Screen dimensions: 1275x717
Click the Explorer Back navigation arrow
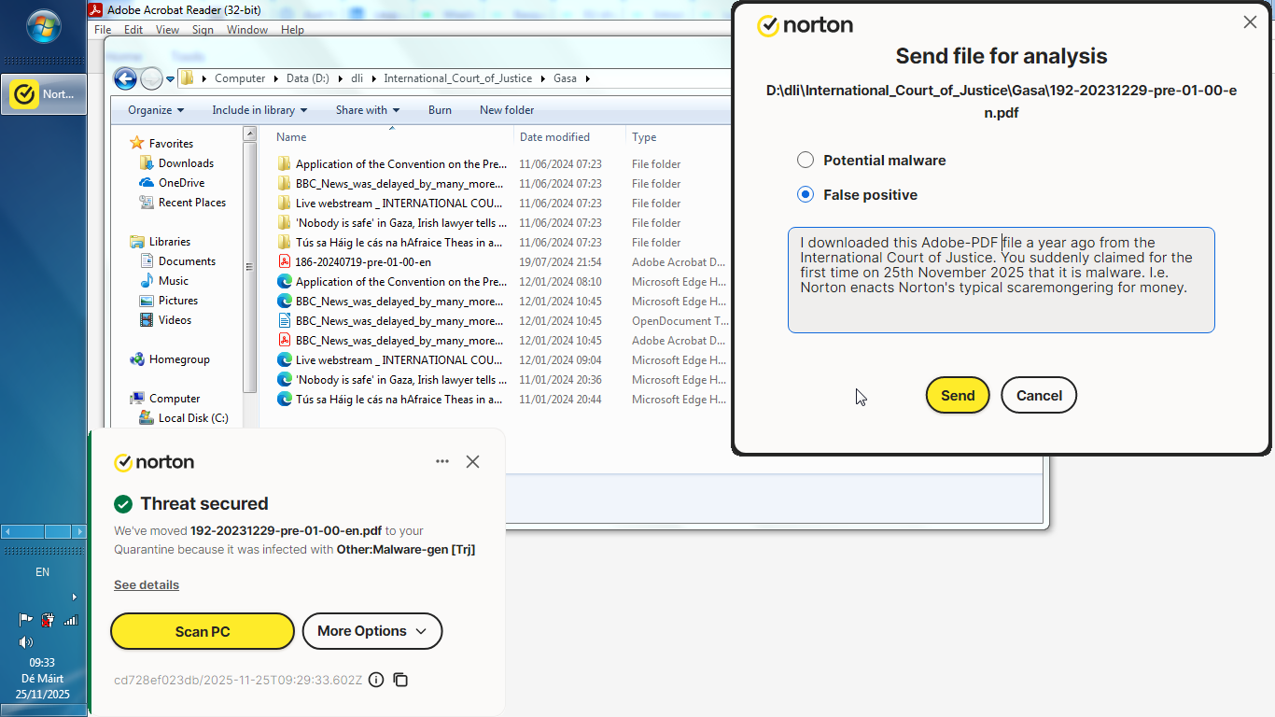125,78
